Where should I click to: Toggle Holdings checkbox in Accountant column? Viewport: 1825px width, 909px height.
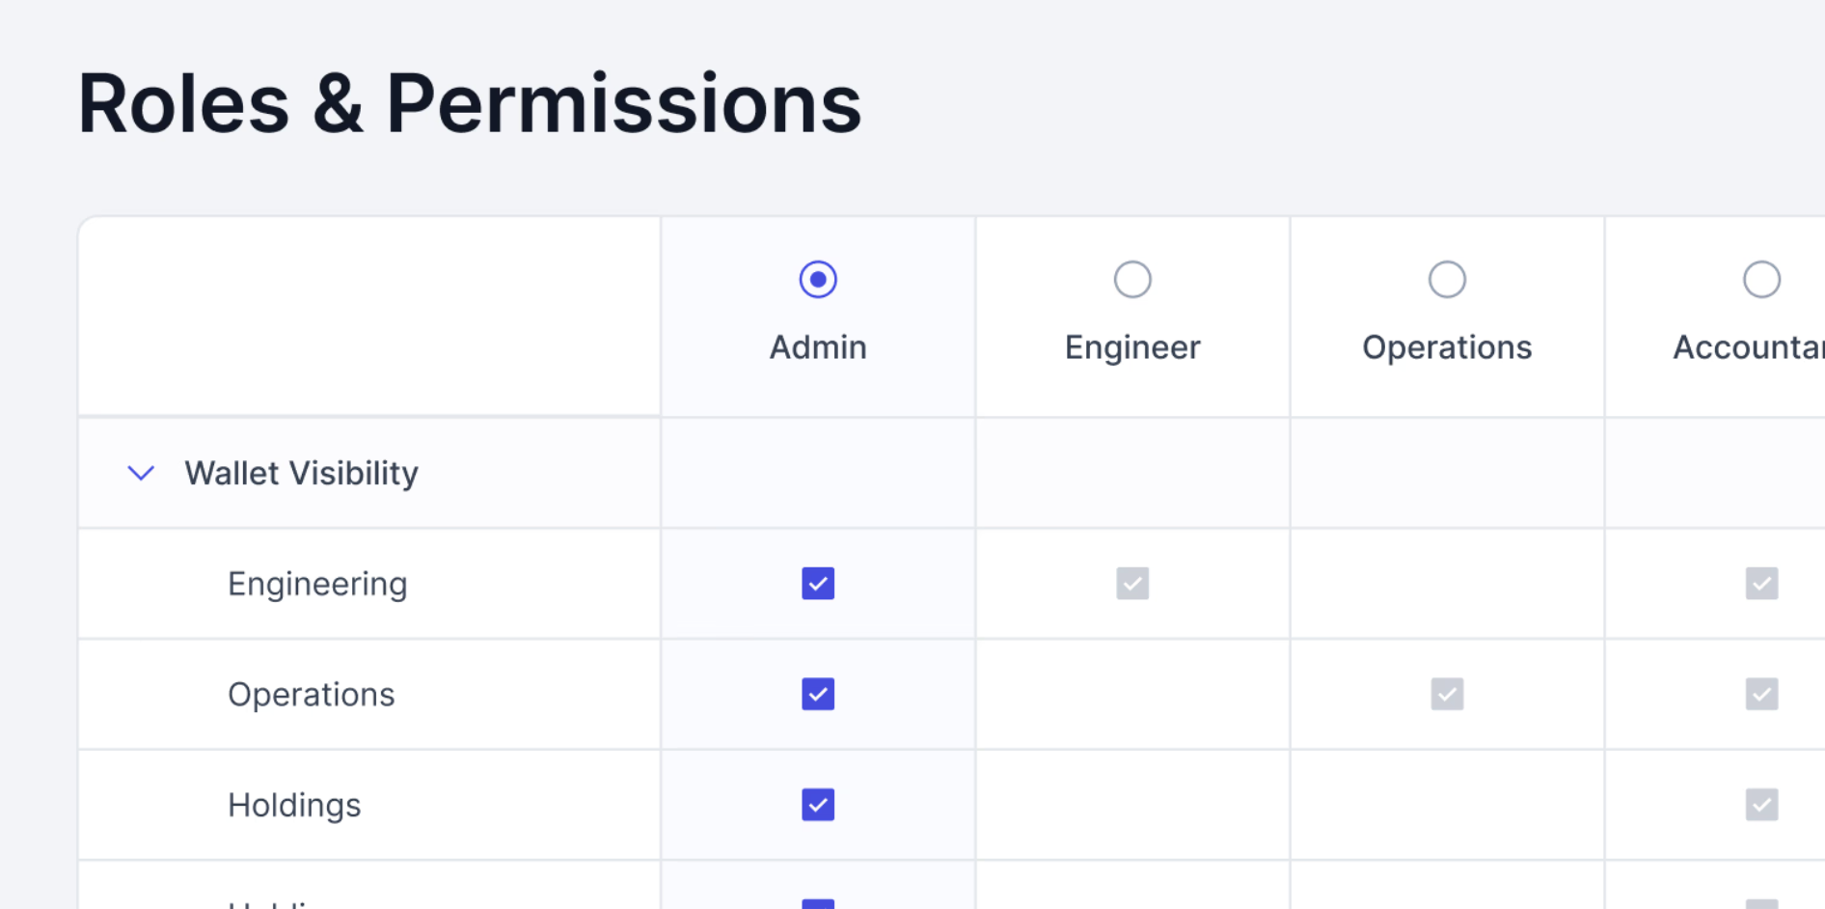pos(1761,805)
